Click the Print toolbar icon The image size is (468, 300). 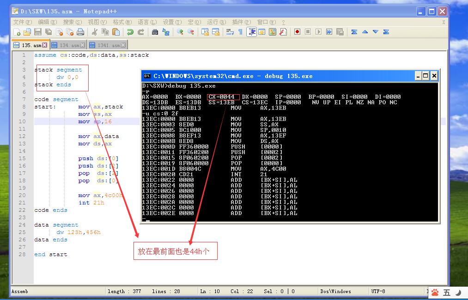click(x=80, y=32)
